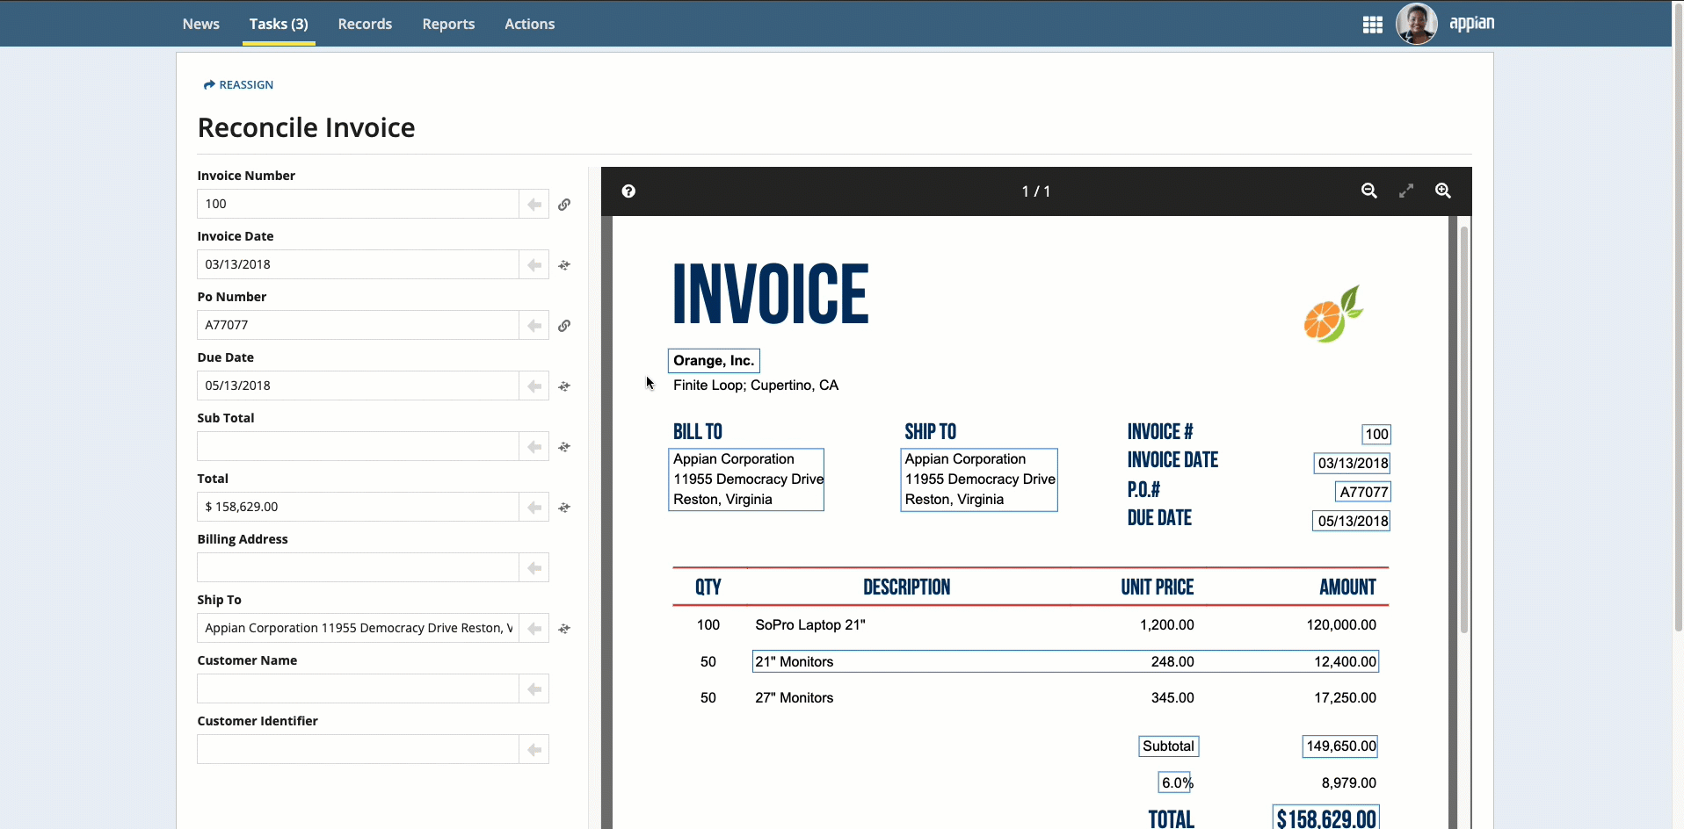Zoom in the invoice document

[1442, 191]
